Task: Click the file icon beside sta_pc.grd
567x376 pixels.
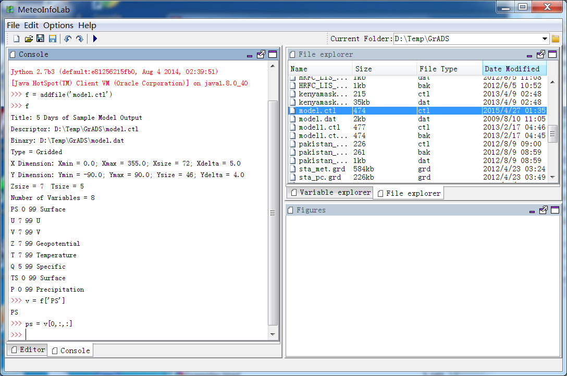Action: click(x=293, y=178)
